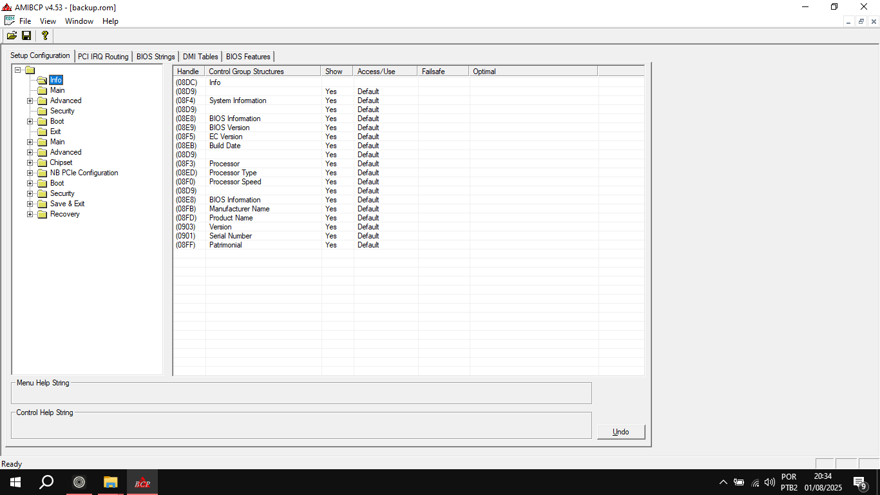Expand the Save & Exit node
This screenshot has width=880, height=495.
click(x=30, y=204)
